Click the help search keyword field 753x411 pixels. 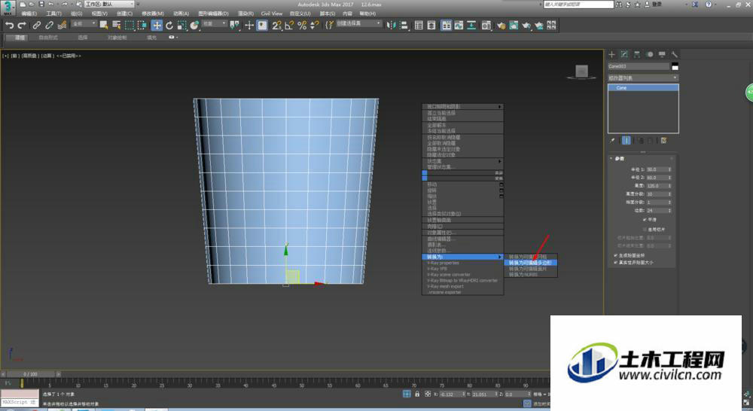(578, 4)
